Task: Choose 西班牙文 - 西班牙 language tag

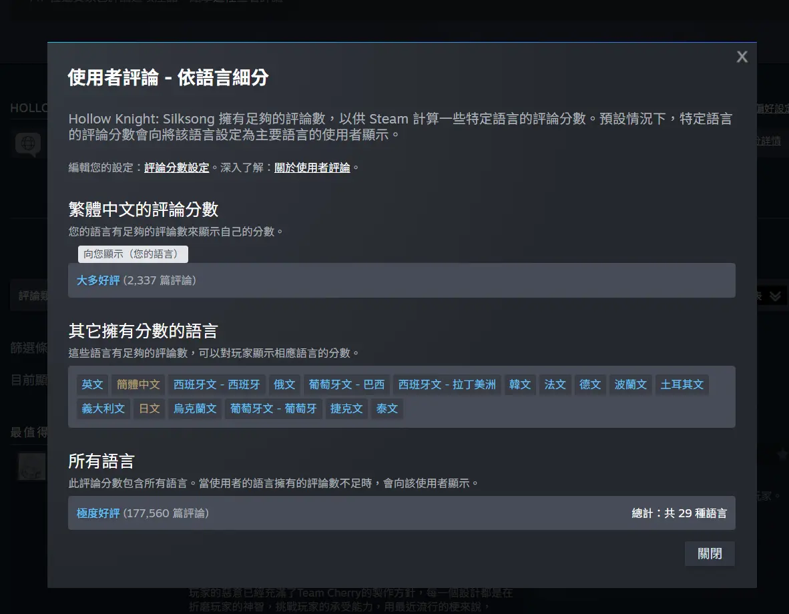Action: [216, 384]
